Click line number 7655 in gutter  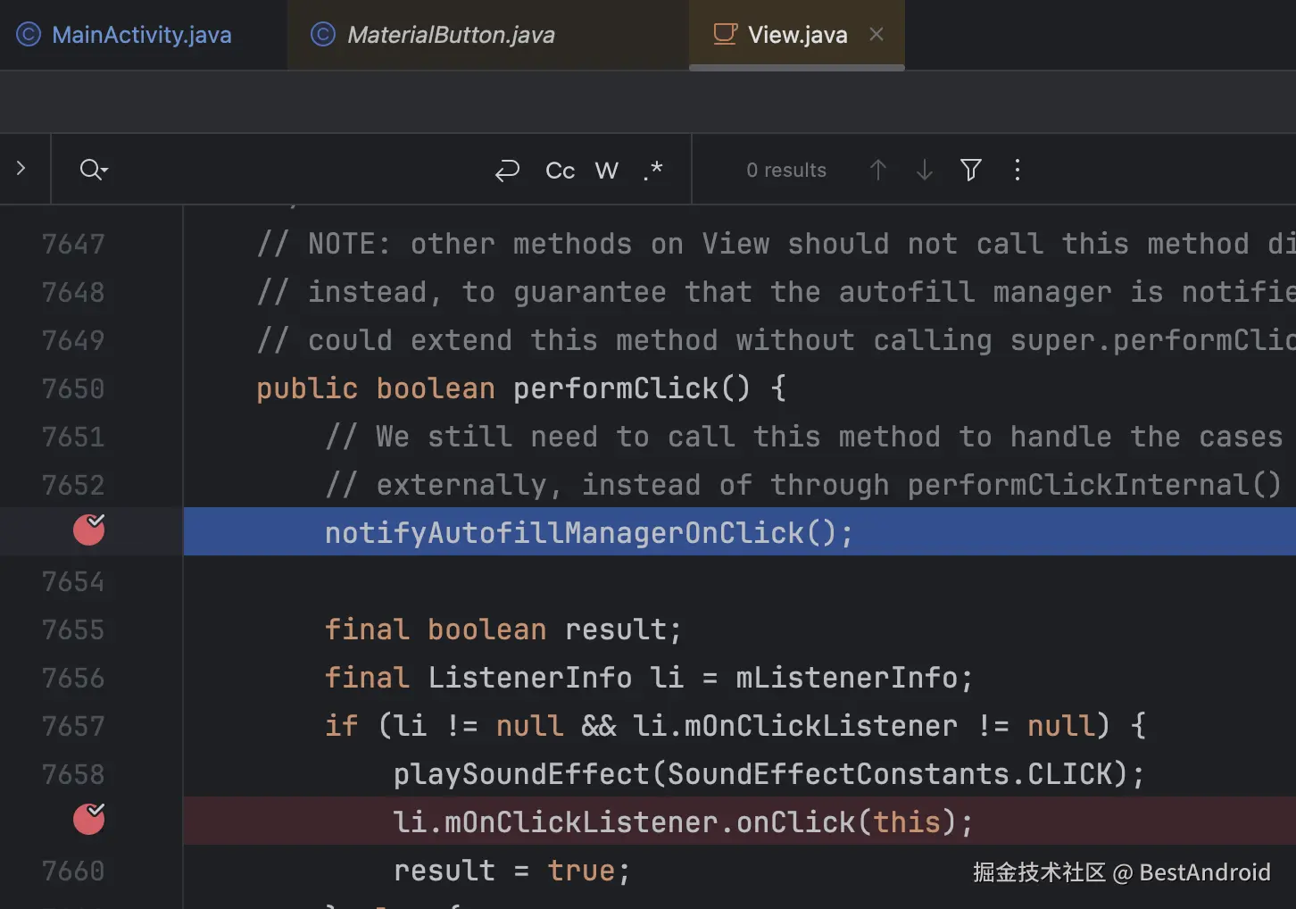(x=73, y=630)
